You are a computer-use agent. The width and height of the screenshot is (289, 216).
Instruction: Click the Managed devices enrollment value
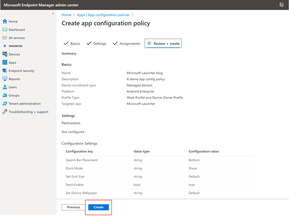coord(140,85)
